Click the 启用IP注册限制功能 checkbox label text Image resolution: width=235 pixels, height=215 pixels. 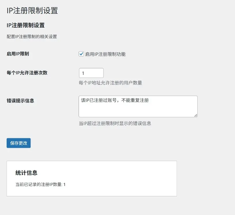click(105, 54)
